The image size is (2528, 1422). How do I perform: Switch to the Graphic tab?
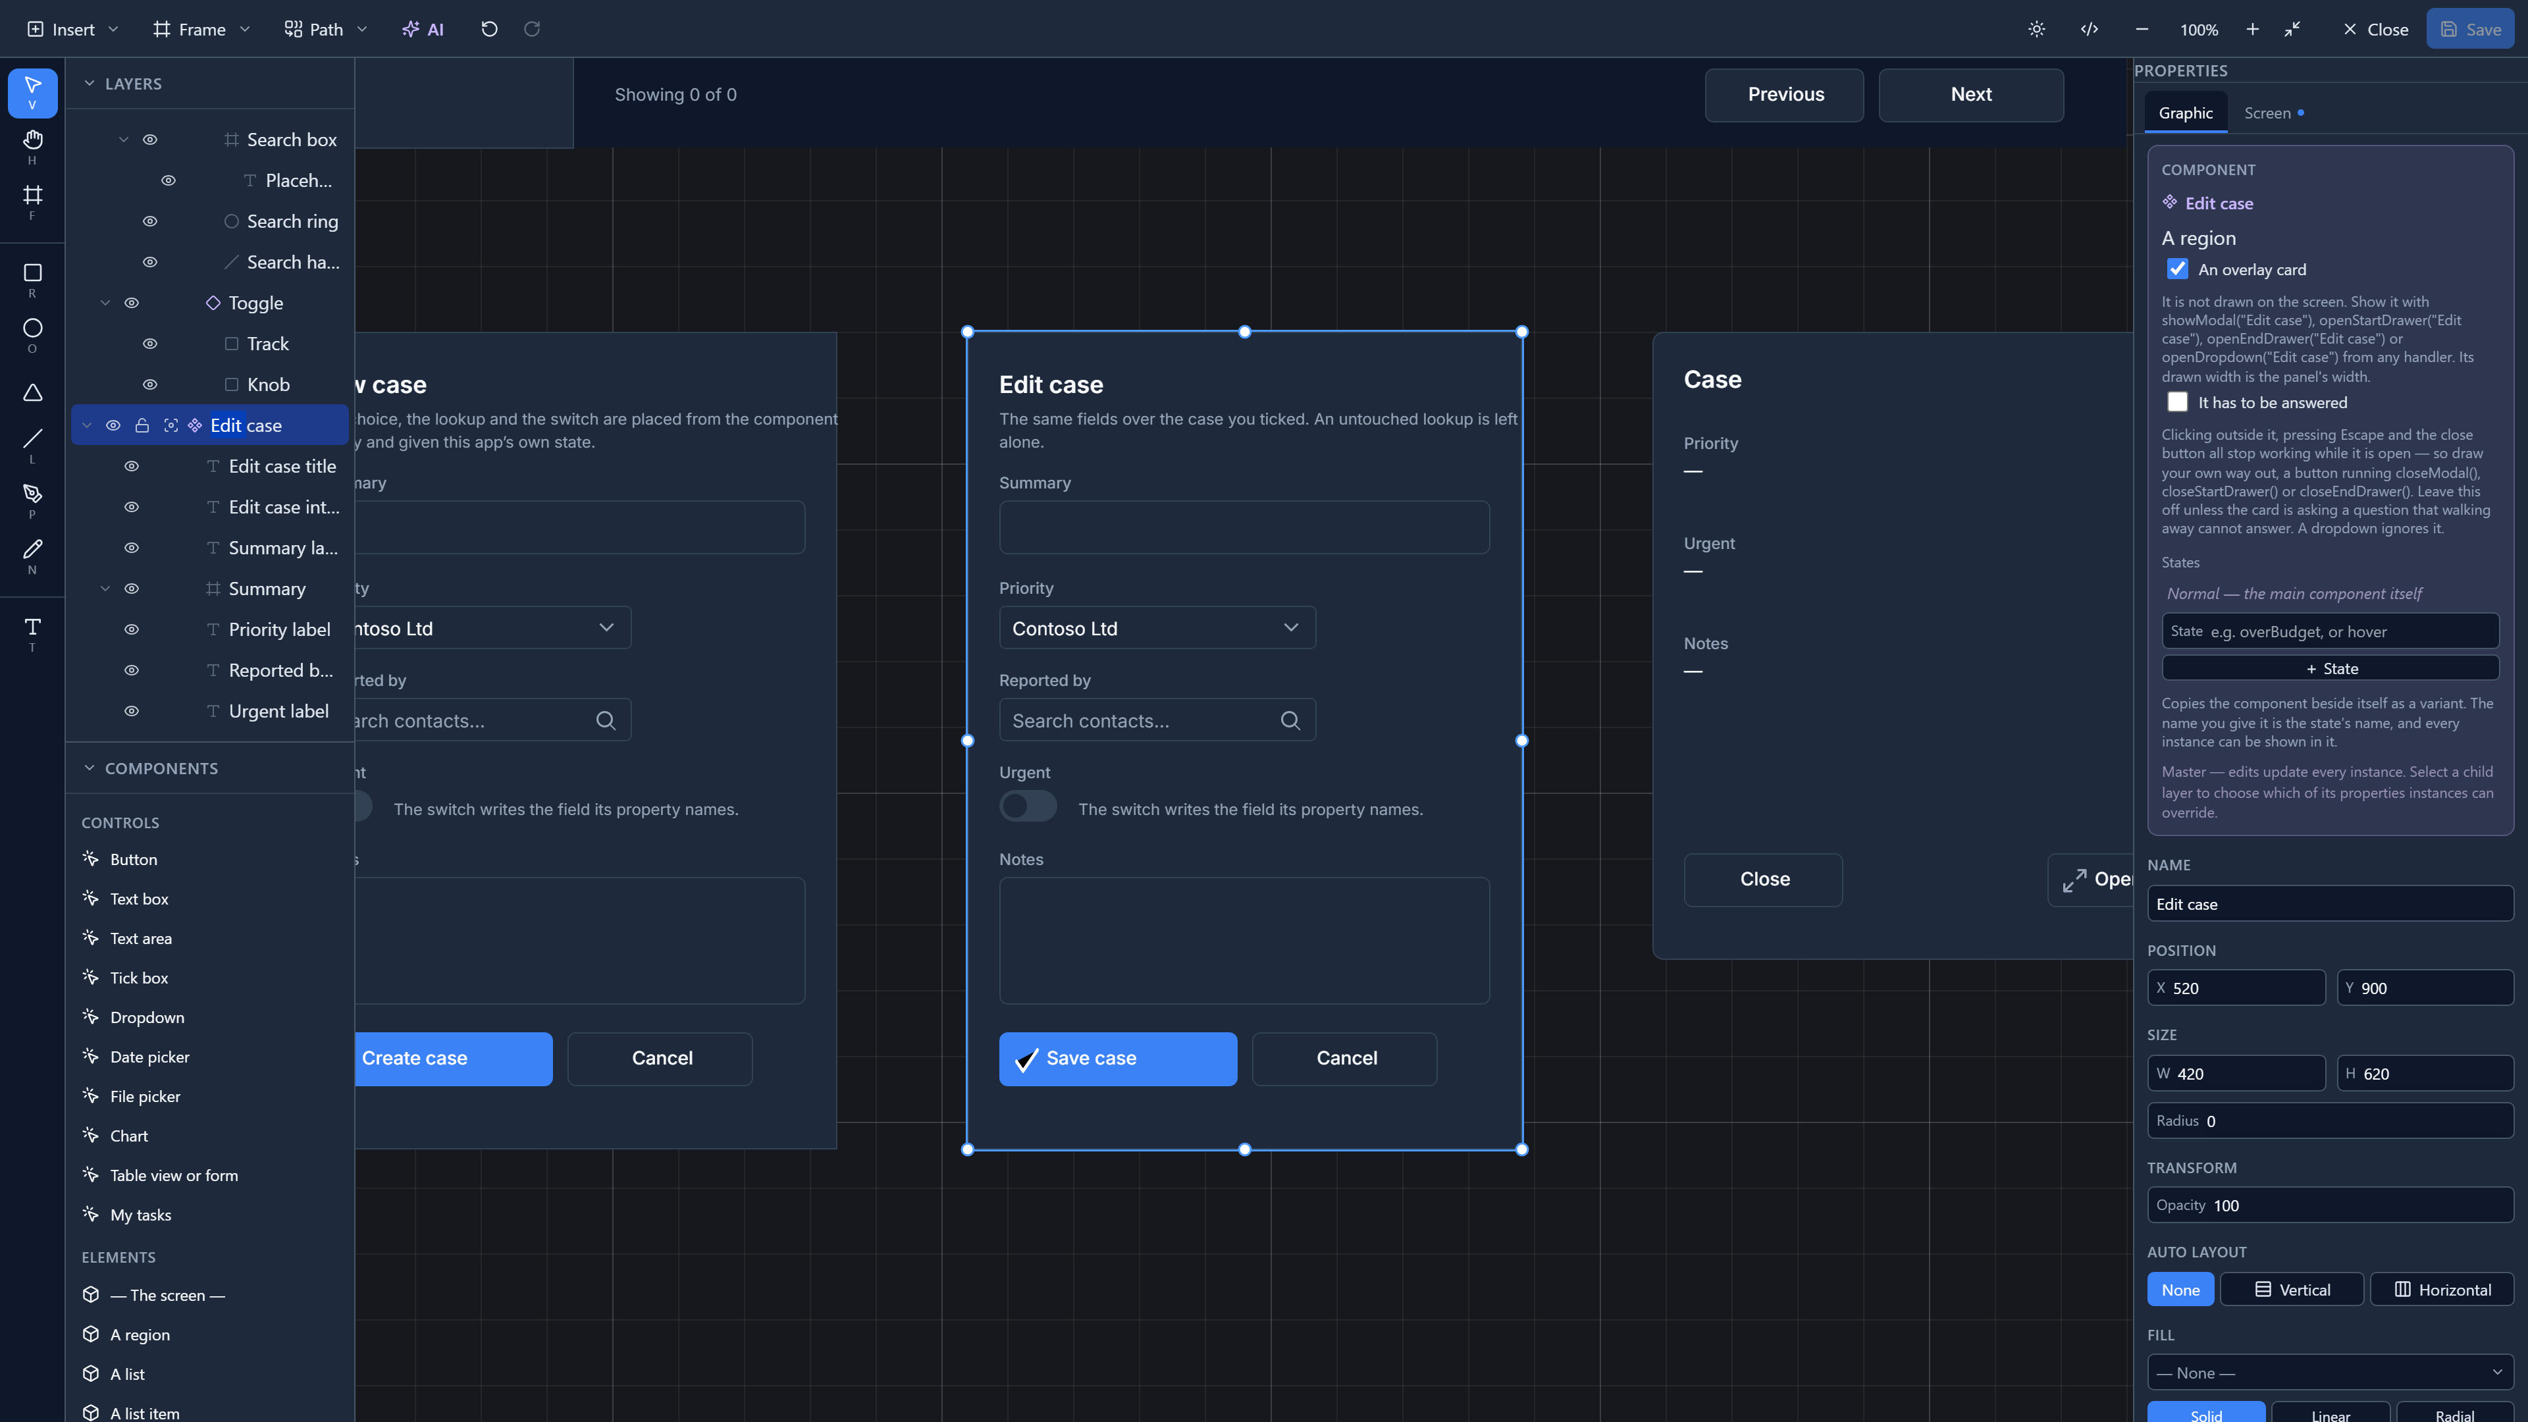pos(2186,113)
